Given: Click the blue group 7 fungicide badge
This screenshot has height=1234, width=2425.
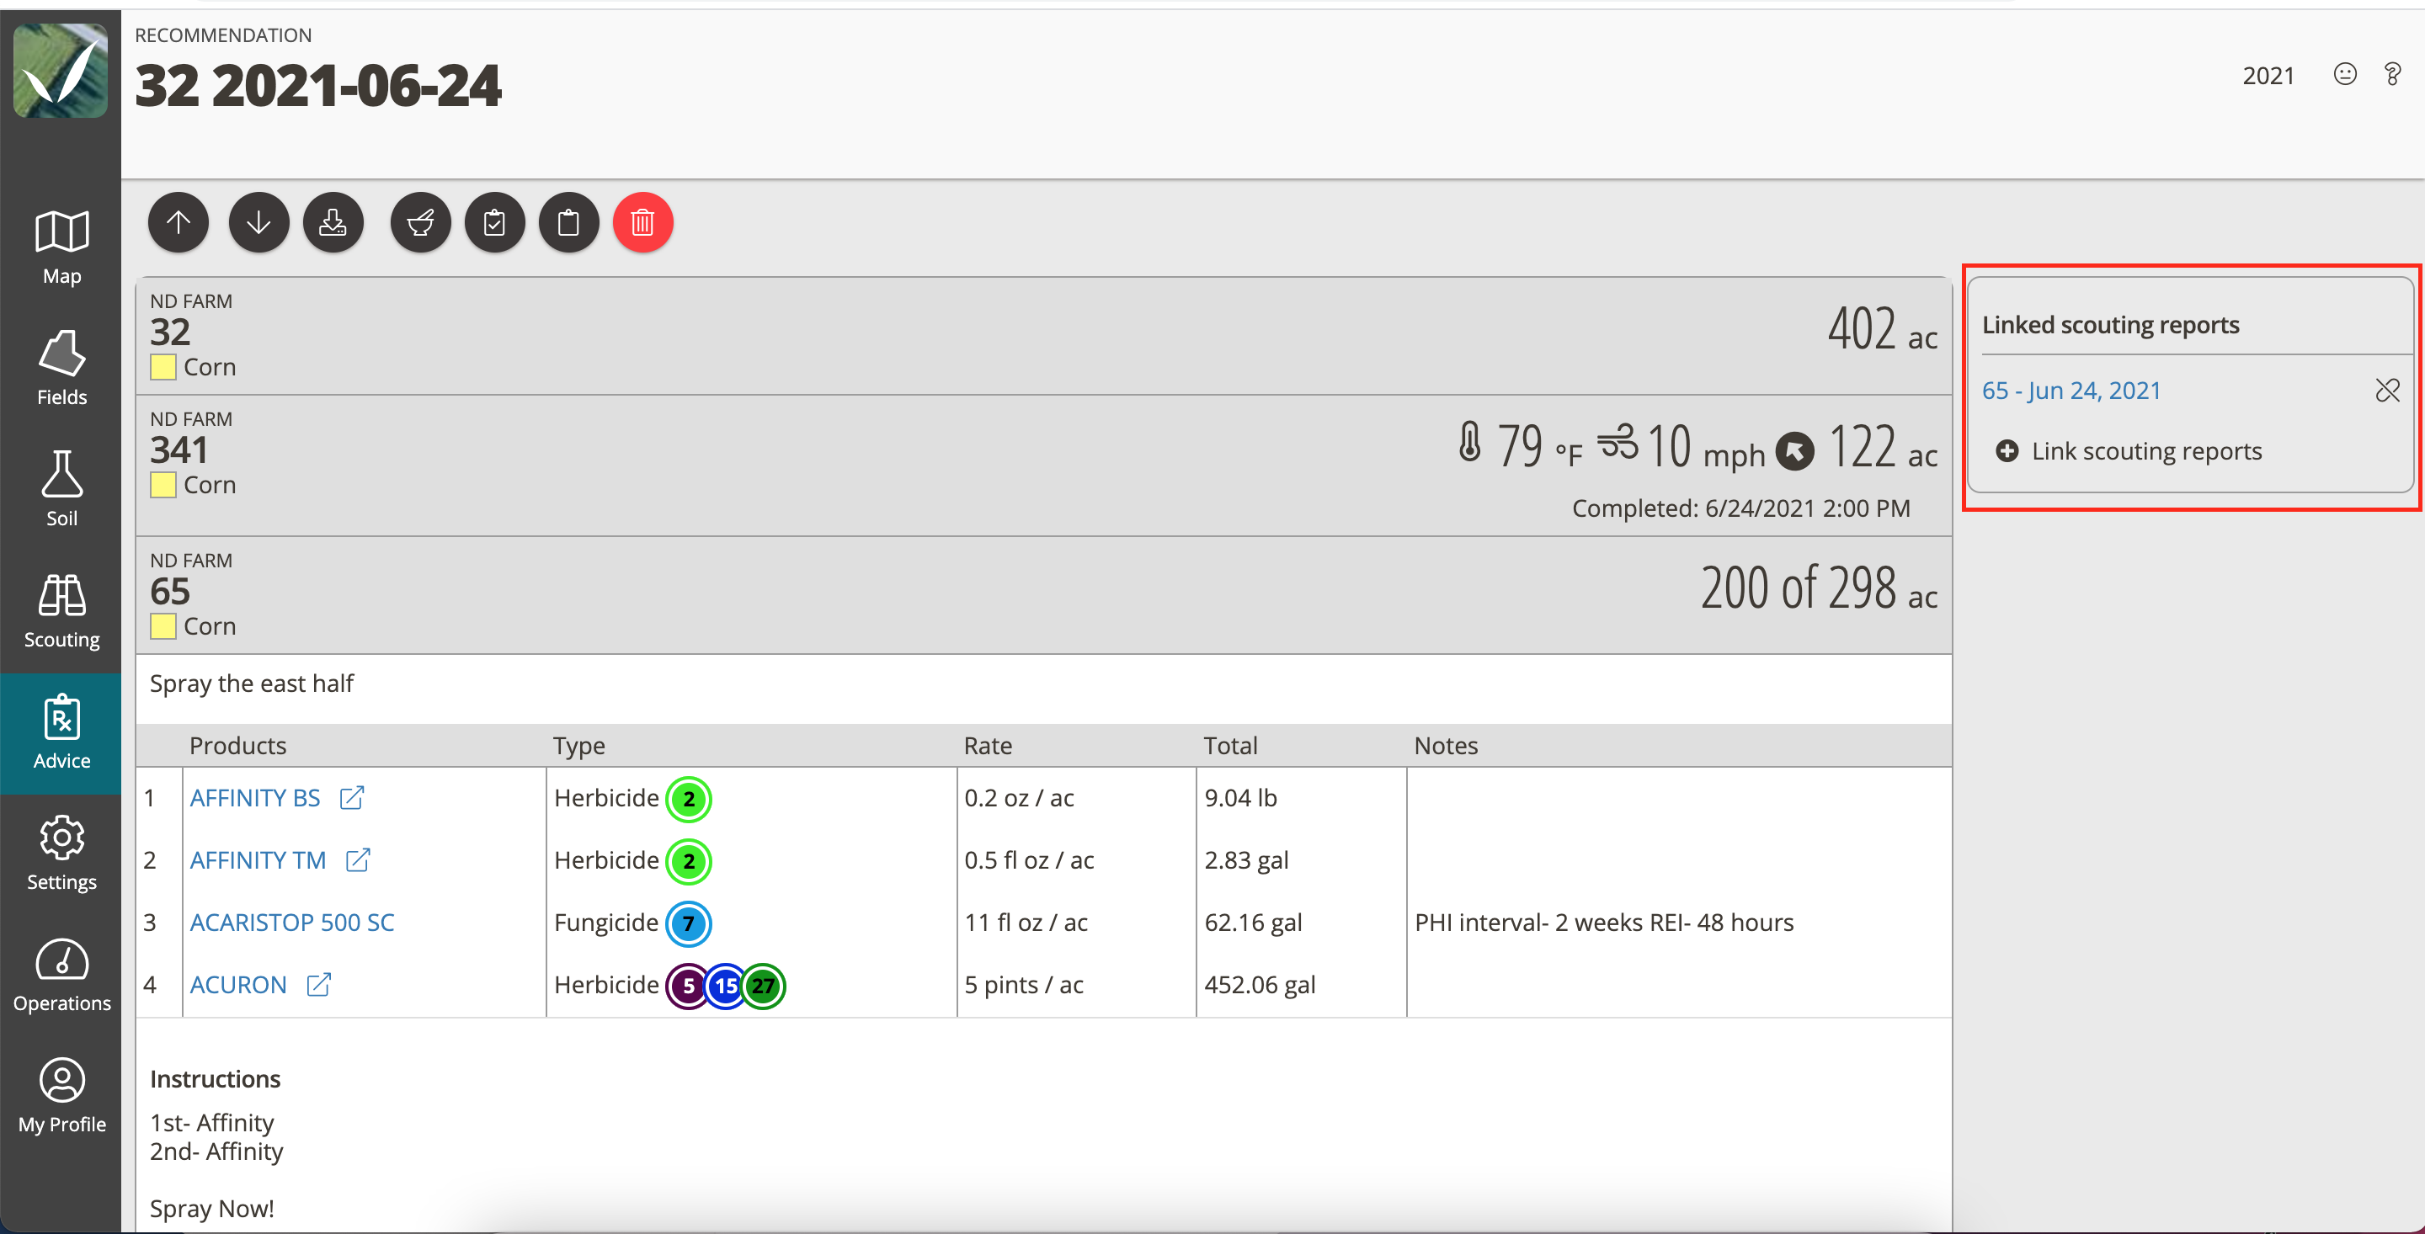Looking at the screenshot, I should 689,923.
